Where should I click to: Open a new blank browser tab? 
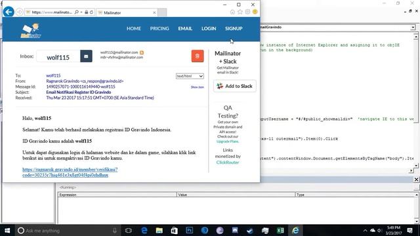pos(162,12)
